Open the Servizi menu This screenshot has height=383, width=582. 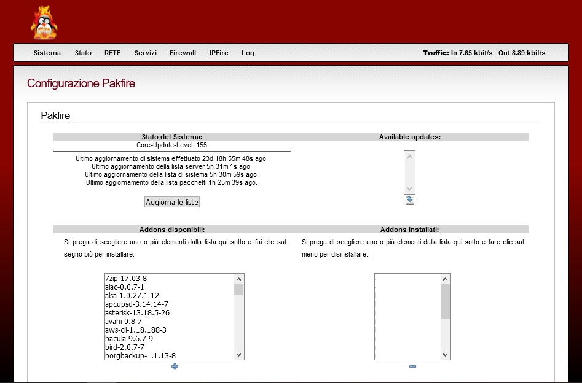pyautogui.click(x=146, y=53)
